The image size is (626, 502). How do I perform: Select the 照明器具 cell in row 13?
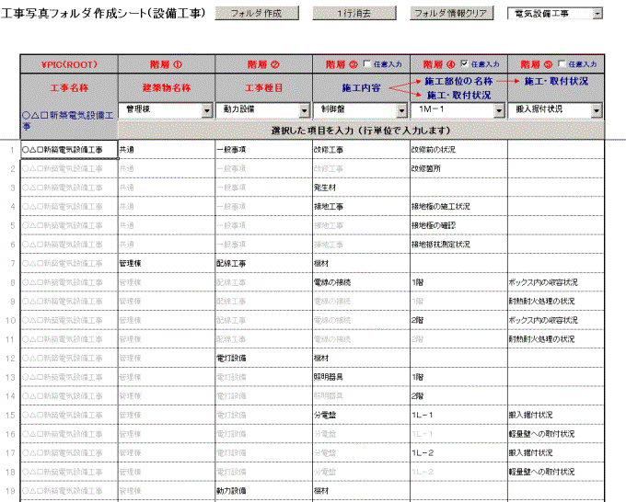click(x=361, y=377)
